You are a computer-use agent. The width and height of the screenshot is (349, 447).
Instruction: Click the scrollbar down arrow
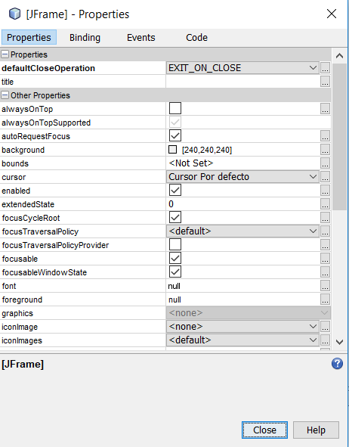(x=339, y=342)
